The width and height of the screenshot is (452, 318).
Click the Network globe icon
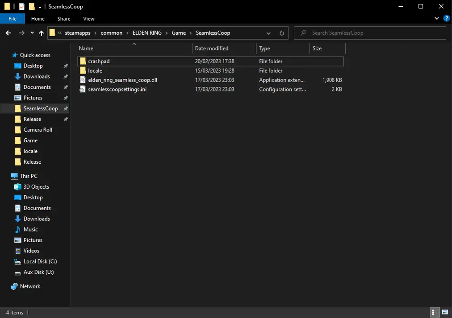[x=14, y=286]
